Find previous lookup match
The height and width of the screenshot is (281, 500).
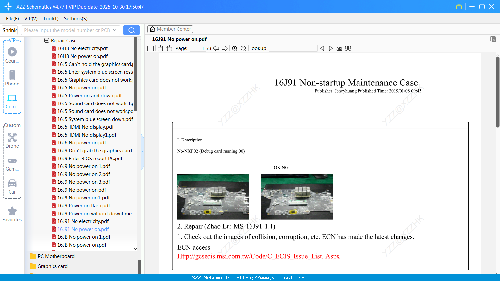tap(322, 48)
